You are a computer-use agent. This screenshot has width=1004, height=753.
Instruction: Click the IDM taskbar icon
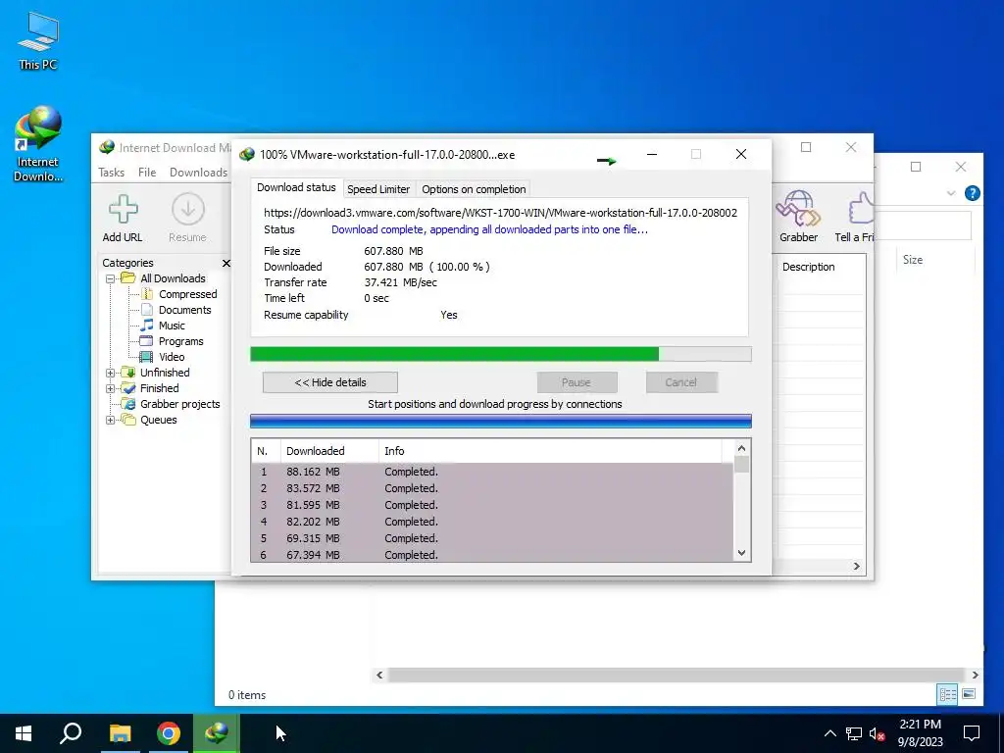coord(217,733)
